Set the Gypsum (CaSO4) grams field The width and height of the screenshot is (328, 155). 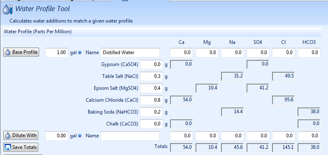[x=151, y=64]
